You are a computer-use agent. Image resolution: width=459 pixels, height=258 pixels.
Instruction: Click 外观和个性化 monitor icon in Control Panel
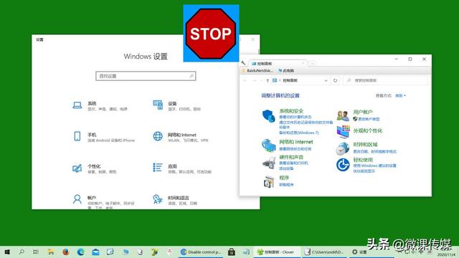point(343,132)
